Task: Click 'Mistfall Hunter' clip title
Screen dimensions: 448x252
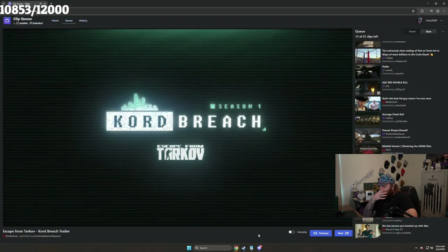Action: (x=407, y=146)
